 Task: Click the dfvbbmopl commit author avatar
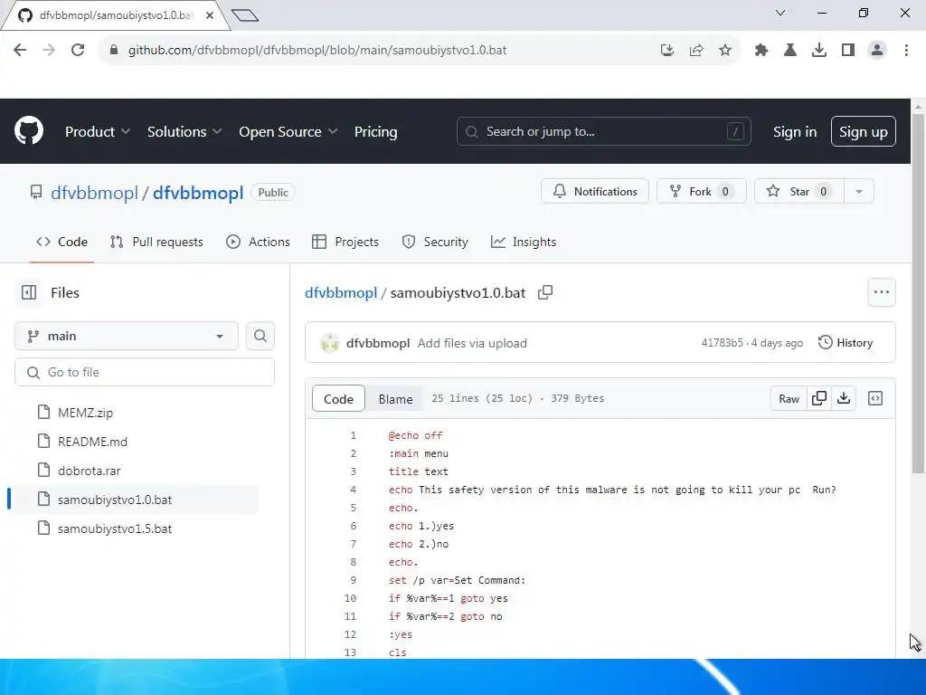(329, 343)
